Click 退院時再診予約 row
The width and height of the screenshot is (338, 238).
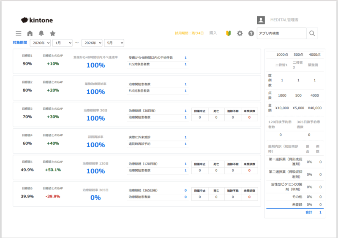point(158,144)
